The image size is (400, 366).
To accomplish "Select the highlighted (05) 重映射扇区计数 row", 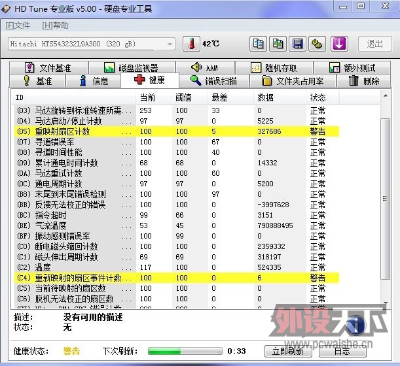I will [175, 131].
